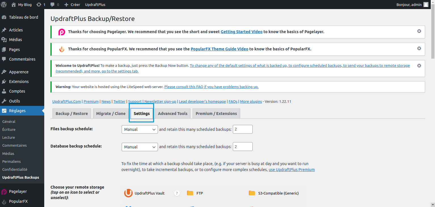This screenshot has height=207, width=435.
Task: Edit database retained backups count field
Action: [243, 147]
